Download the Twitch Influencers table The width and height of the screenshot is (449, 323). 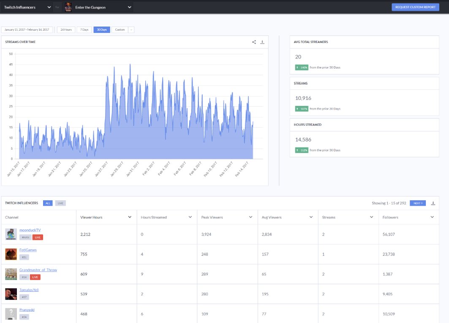click(433, 203)
